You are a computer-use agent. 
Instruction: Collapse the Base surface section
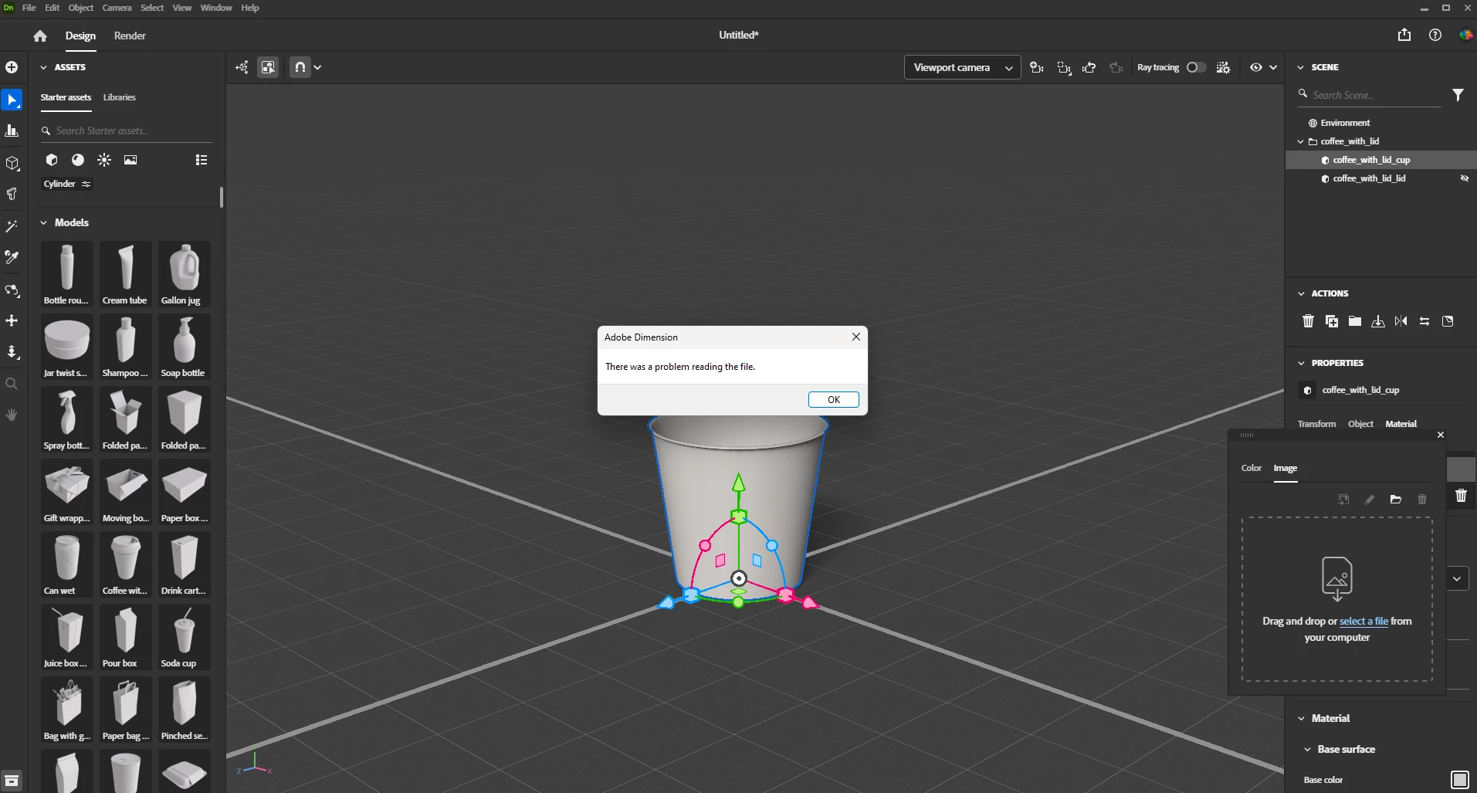coord(1307,749)
